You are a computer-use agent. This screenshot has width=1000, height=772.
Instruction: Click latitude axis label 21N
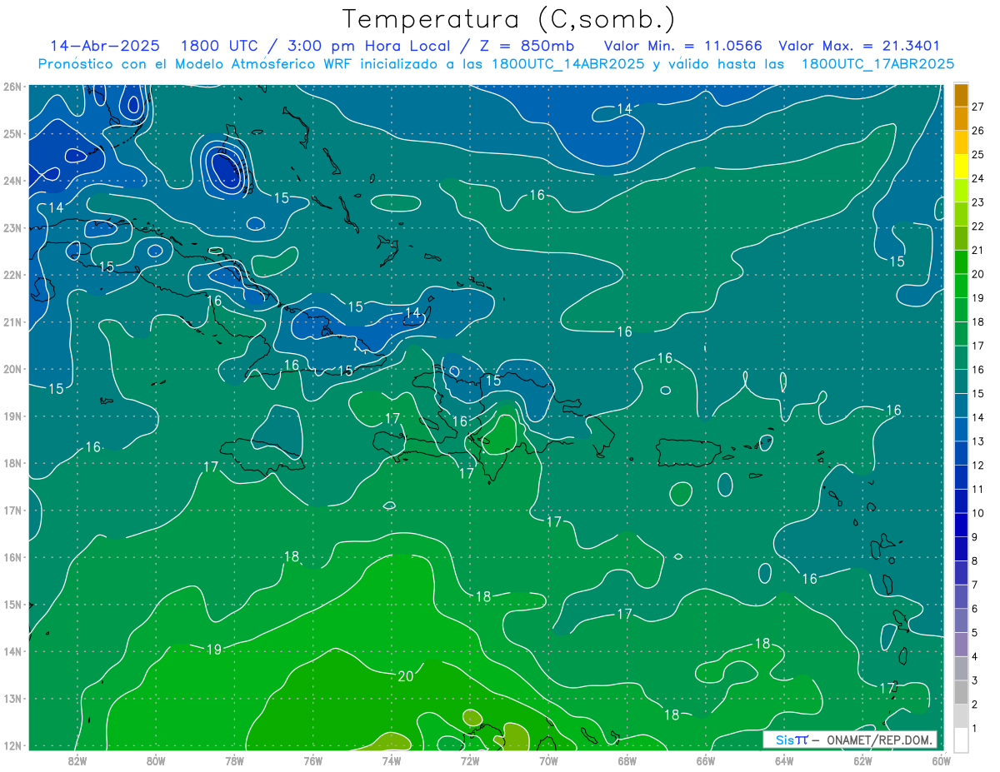point(12,321)
